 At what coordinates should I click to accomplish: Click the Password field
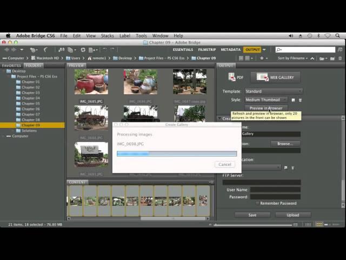275,197
